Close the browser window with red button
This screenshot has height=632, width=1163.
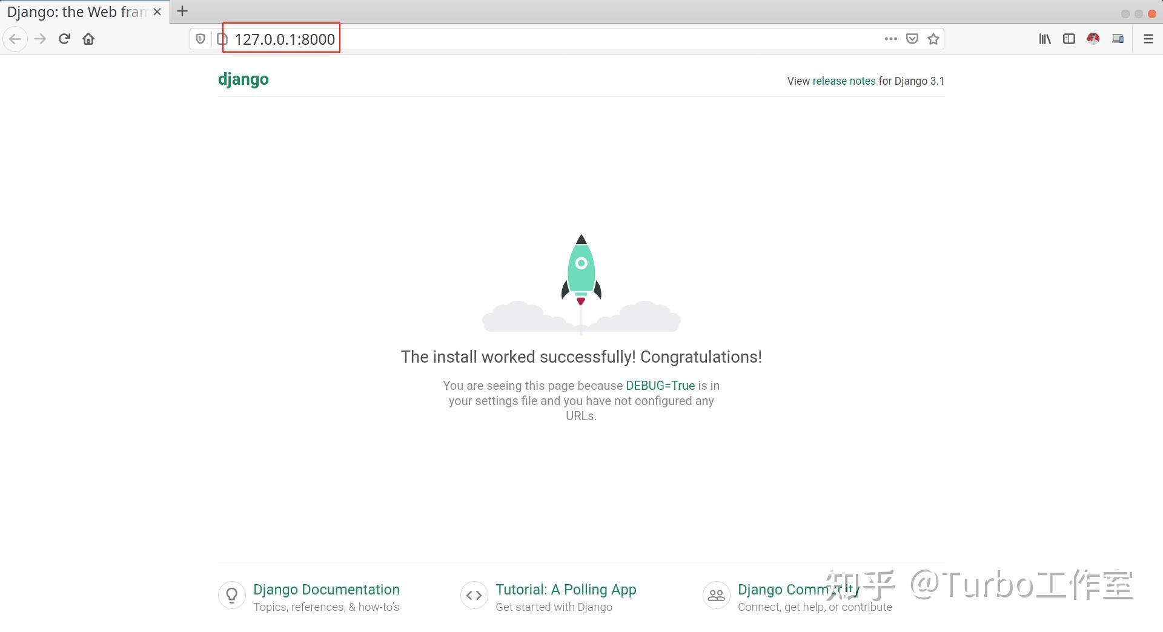pos(1152,14)
